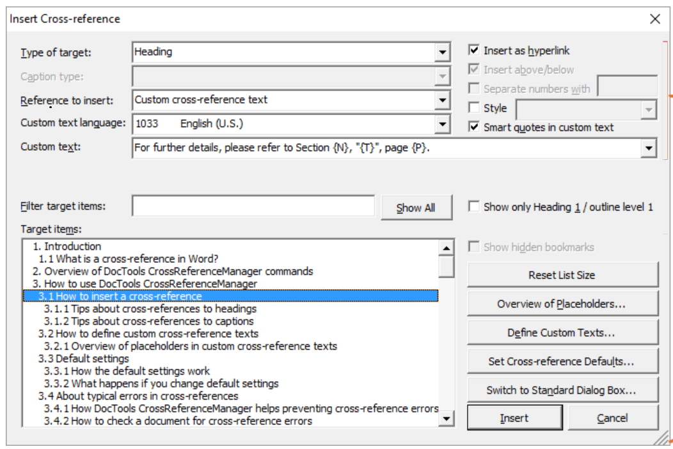Select '3.4 About typical errors in cross-references'
This screenshot has width=673, height=449.
tap(230, 396)
